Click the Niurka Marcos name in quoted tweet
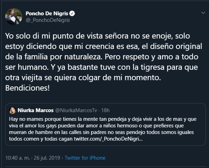The width and height of the screenshot is (209, 168). 36,110
